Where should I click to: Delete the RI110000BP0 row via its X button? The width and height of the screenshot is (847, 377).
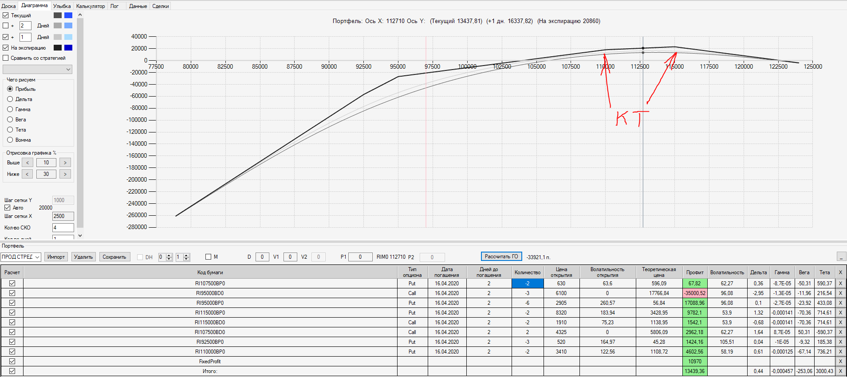tap(840, 352)
